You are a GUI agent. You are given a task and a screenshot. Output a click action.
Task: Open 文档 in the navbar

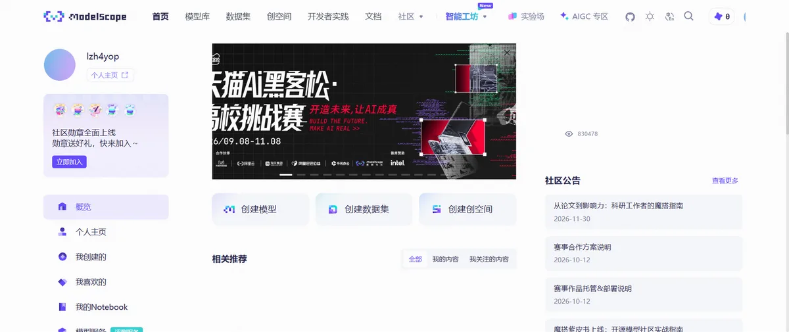(x=373, y=16)
